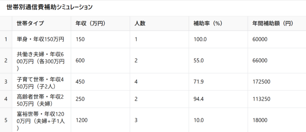Select the income cell showing 450
This screenshot has height=132, width=306.
(80, 82)
